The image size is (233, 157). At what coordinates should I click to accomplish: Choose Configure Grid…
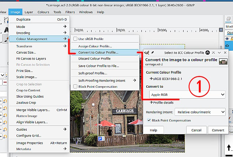tap(39, 136)
